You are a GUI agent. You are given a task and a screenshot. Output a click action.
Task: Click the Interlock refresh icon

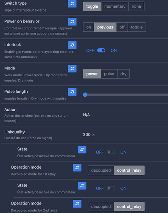[x=72, y=45]
